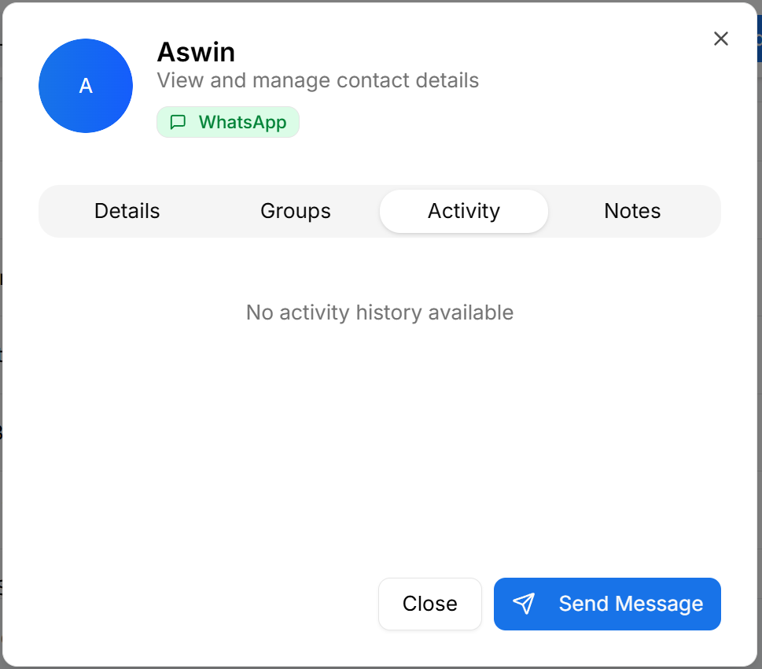This screenshot has height=669, width=762.
Task: Click the Aswin contact name heading
Action: click(x=196, y=52)
